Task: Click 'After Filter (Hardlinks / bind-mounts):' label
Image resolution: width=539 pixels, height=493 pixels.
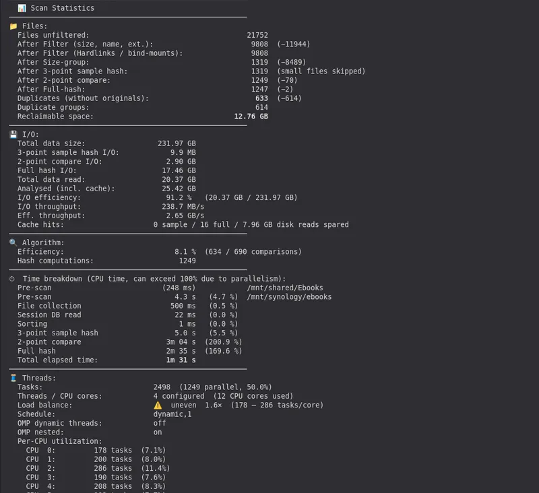Action: [x=100, y=53]
